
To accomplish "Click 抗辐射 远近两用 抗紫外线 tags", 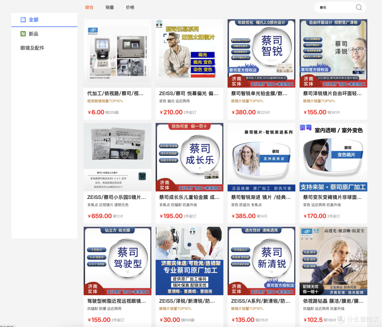I will [x=324, y=309].
